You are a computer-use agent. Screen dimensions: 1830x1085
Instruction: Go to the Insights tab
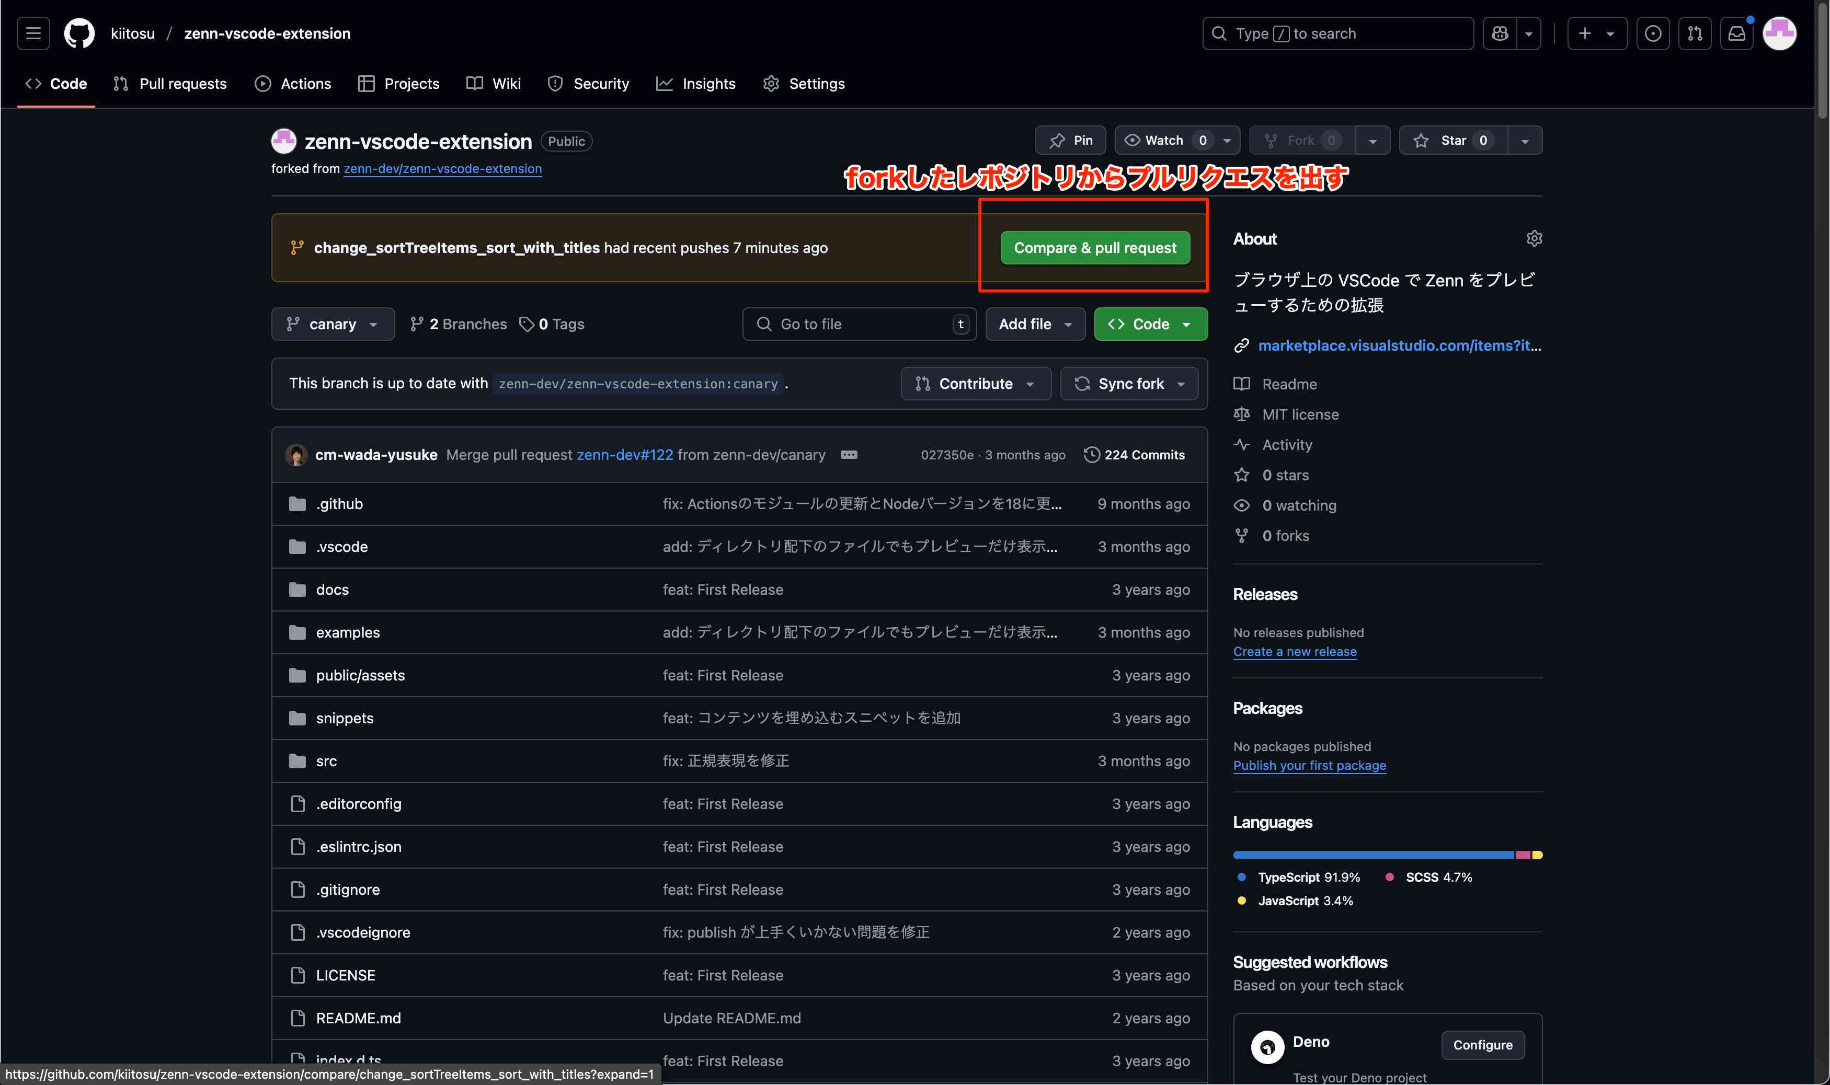[x=695, y=83]
